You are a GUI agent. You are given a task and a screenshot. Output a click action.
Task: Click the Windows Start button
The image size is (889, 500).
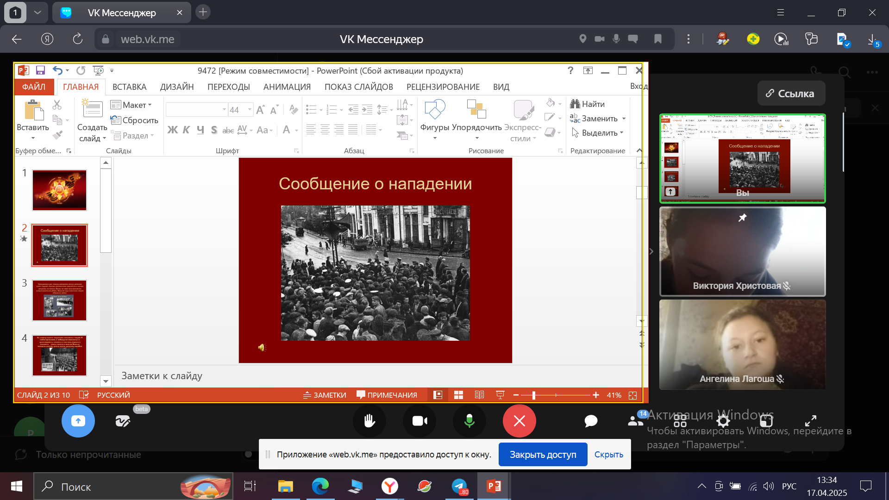click(x=17, y=487)
